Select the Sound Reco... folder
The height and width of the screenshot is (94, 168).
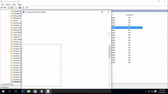tap(16, 32)
